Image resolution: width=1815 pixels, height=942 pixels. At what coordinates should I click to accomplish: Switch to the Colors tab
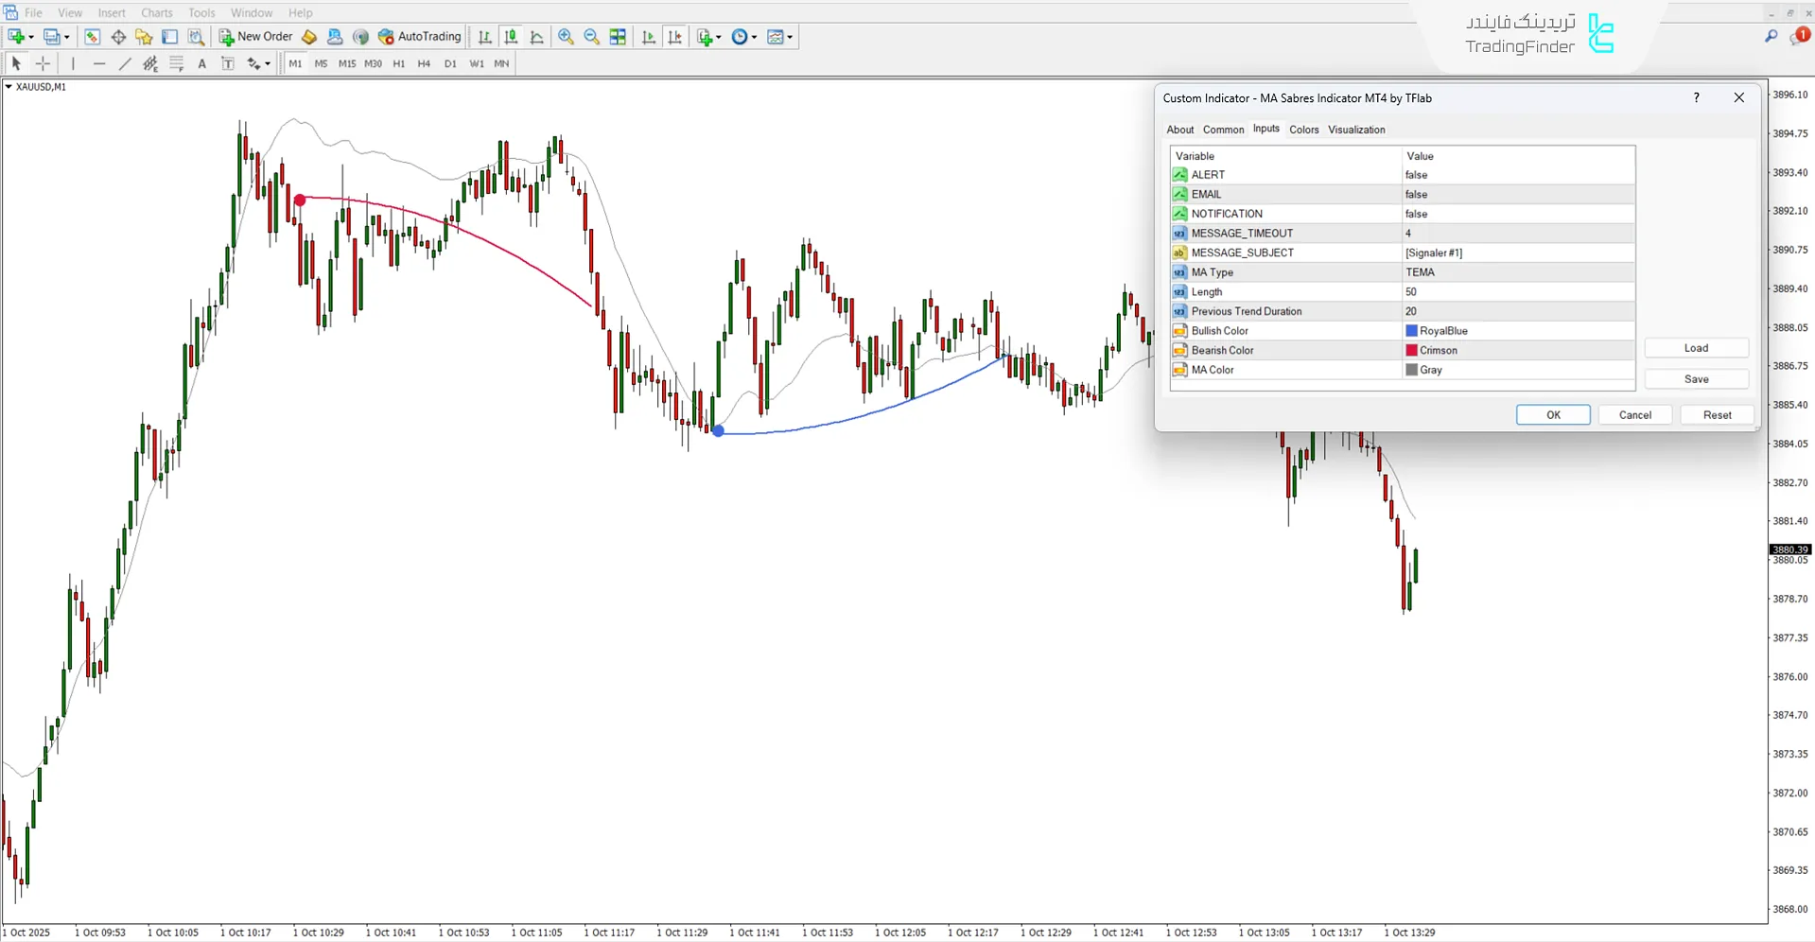point(1303,130)
